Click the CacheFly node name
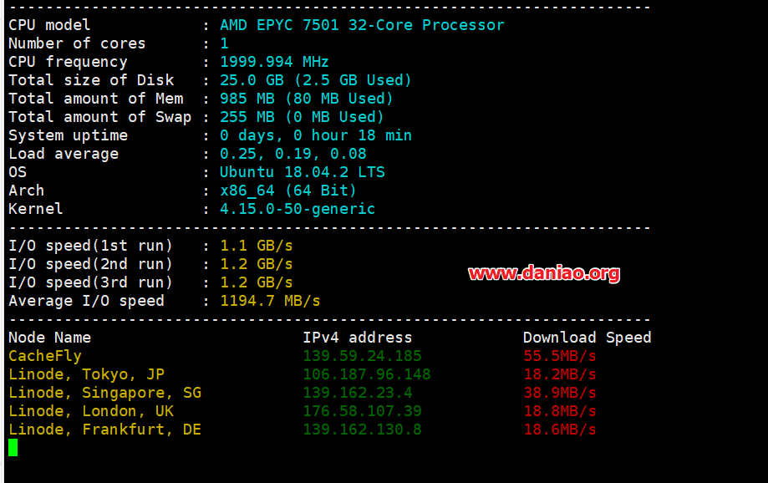 click(45, 356)
